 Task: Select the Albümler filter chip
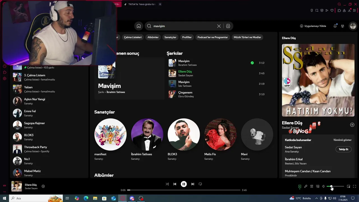(x=153, y=37)
